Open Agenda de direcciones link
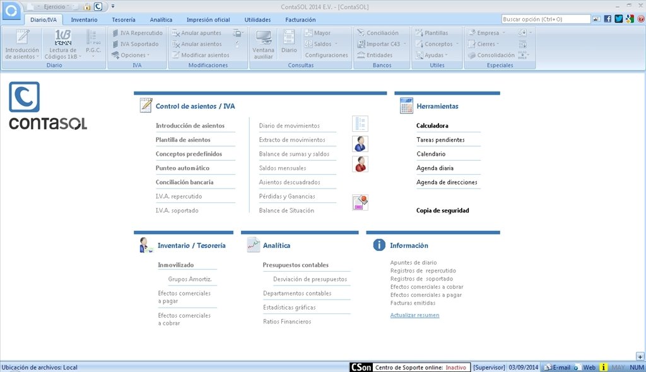 (x=447, y=182)
